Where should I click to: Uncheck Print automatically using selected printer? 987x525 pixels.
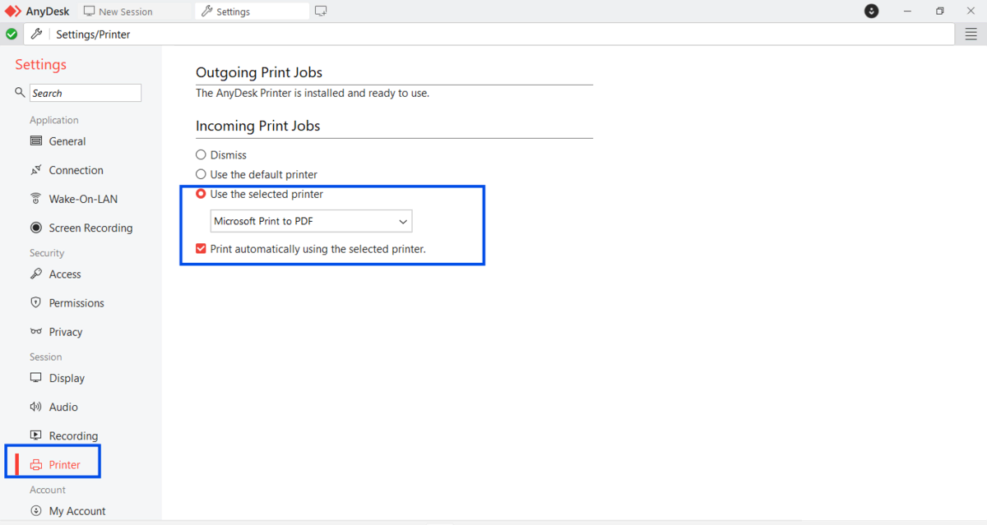click(201, 248)
